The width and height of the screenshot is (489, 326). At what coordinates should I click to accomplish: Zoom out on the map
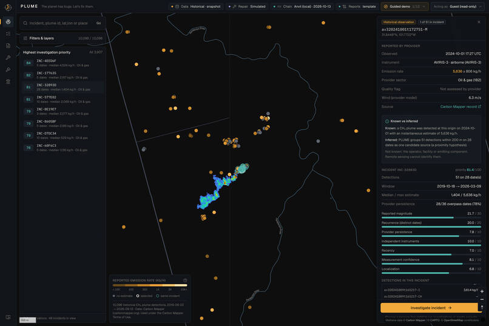[482, 299]
